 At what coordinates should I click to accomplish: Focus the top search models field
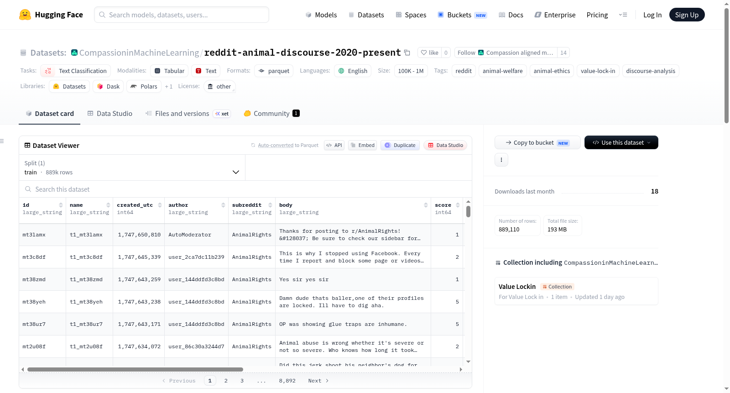pos(182,15)
